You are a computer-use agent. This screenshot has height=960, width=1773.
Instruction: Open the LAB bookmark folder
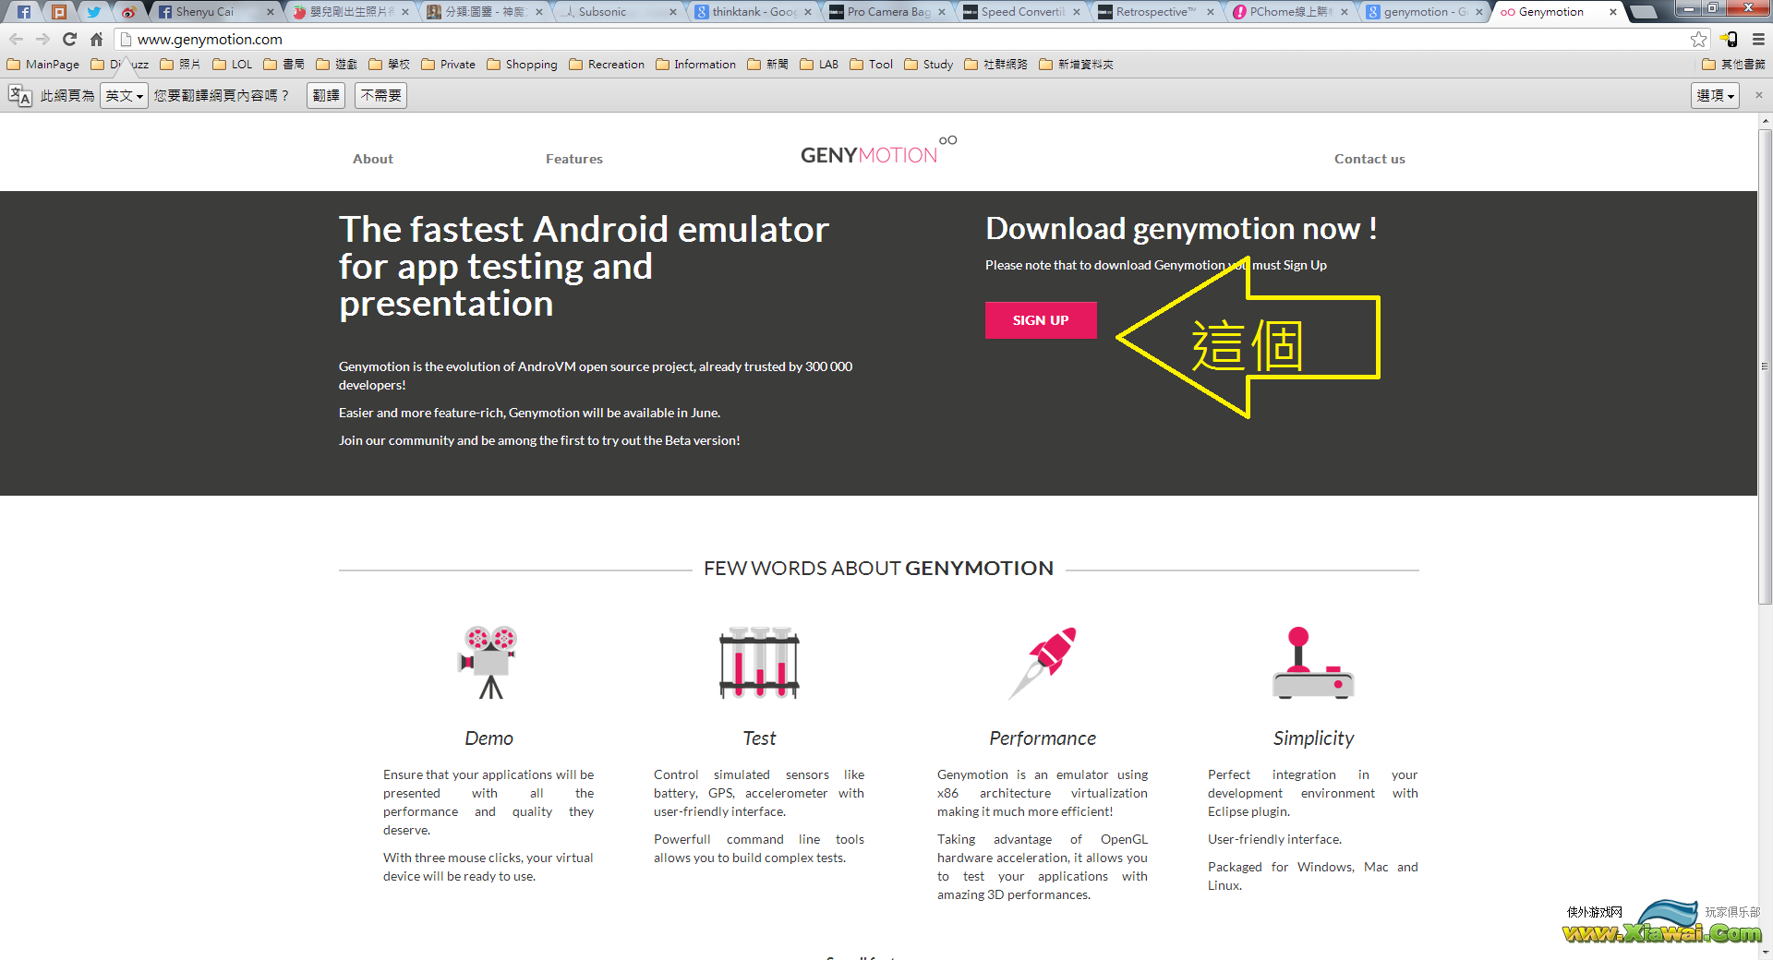(x=820, y=65)
